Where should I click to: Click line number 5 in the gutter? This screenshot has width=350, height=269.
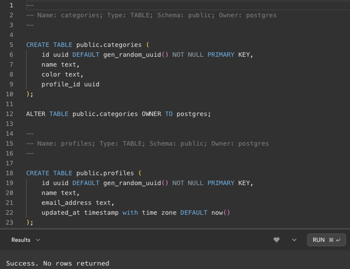coord(11,45)
